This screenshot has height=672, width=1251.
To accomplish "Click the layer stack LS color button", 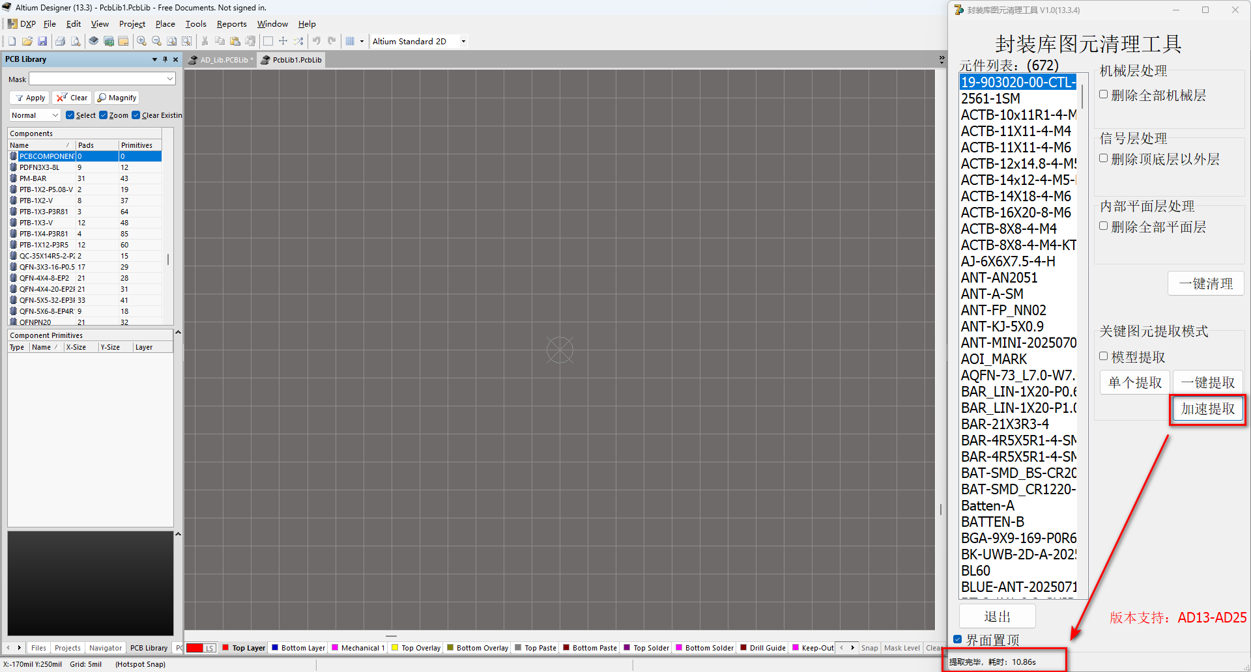I will point(201,648).
